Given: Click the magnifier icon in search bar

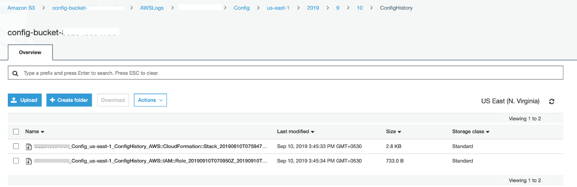Looking at the screenshot, I should point(15,73).
